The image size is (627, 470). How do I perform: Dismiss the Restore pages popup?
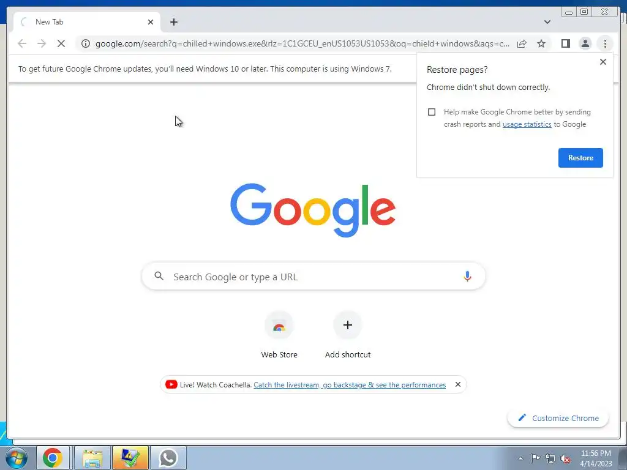pyautogui.click(x=603, y=62)
